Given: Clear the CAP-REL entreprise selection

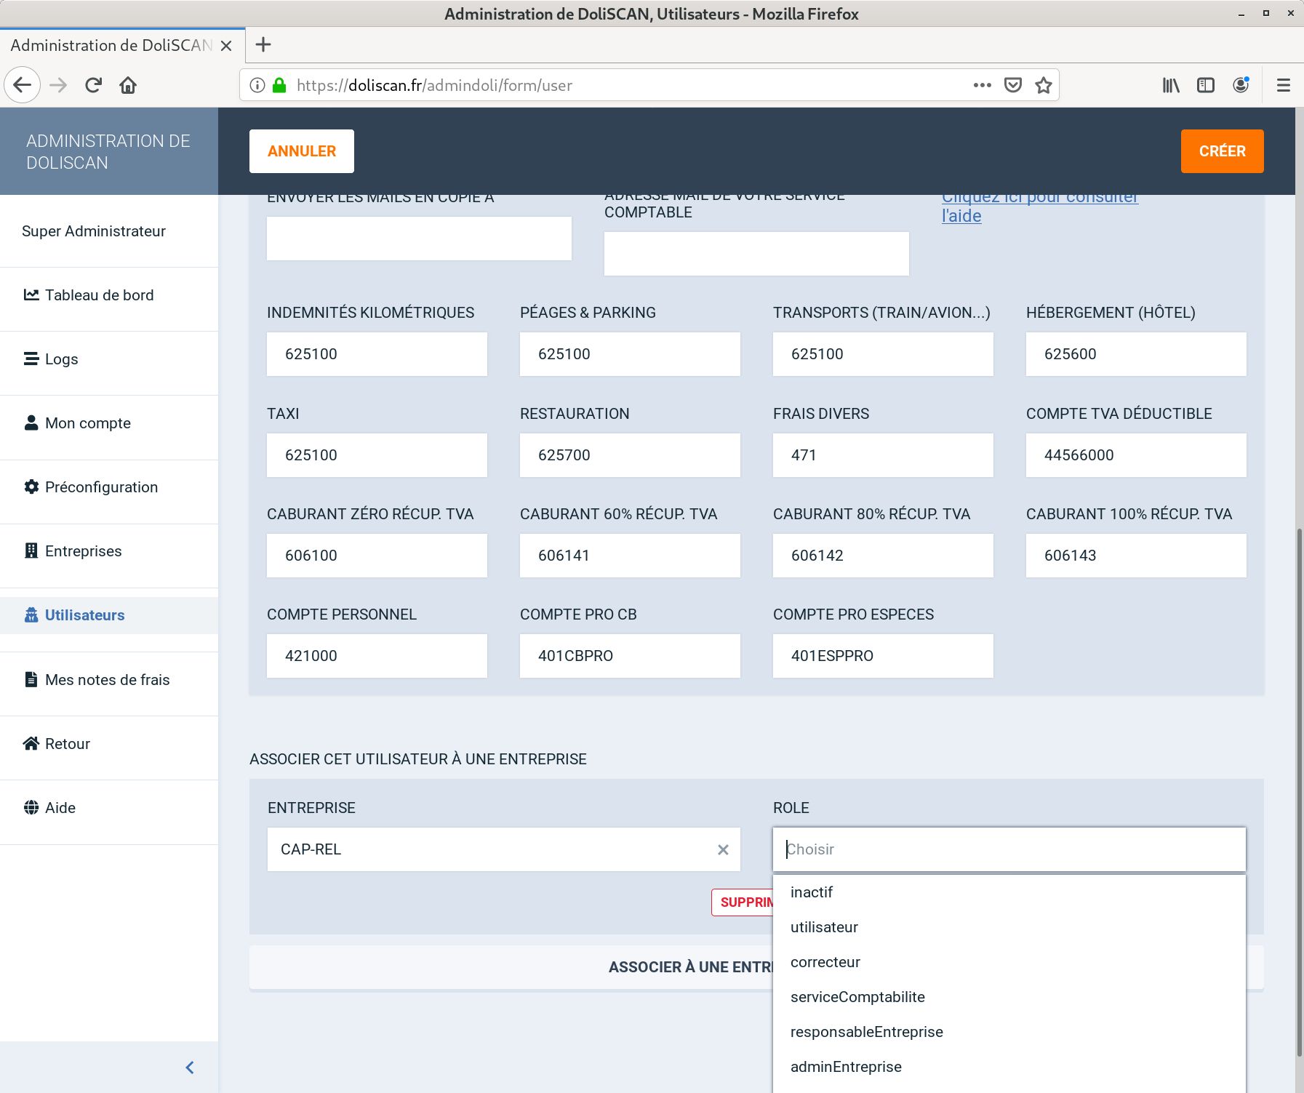Looking at the screenshot, I should pos(723,850).
